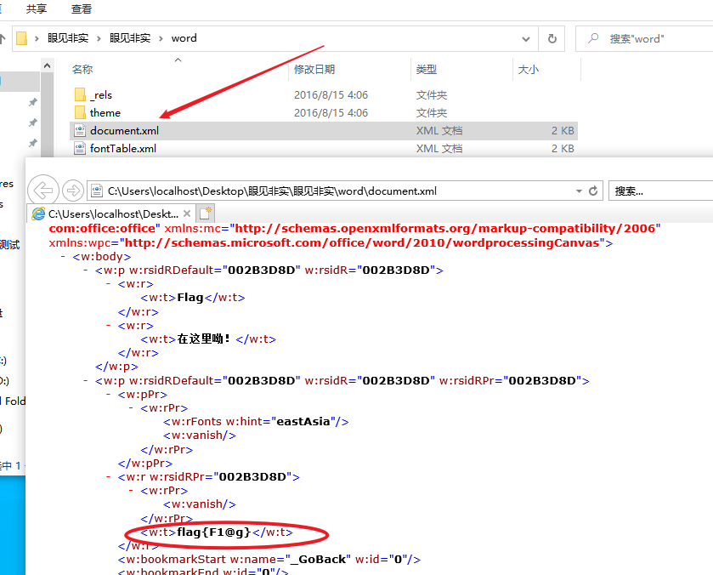
Task: Sort files by 修改日期 column
Action: (x=314, y=69)
